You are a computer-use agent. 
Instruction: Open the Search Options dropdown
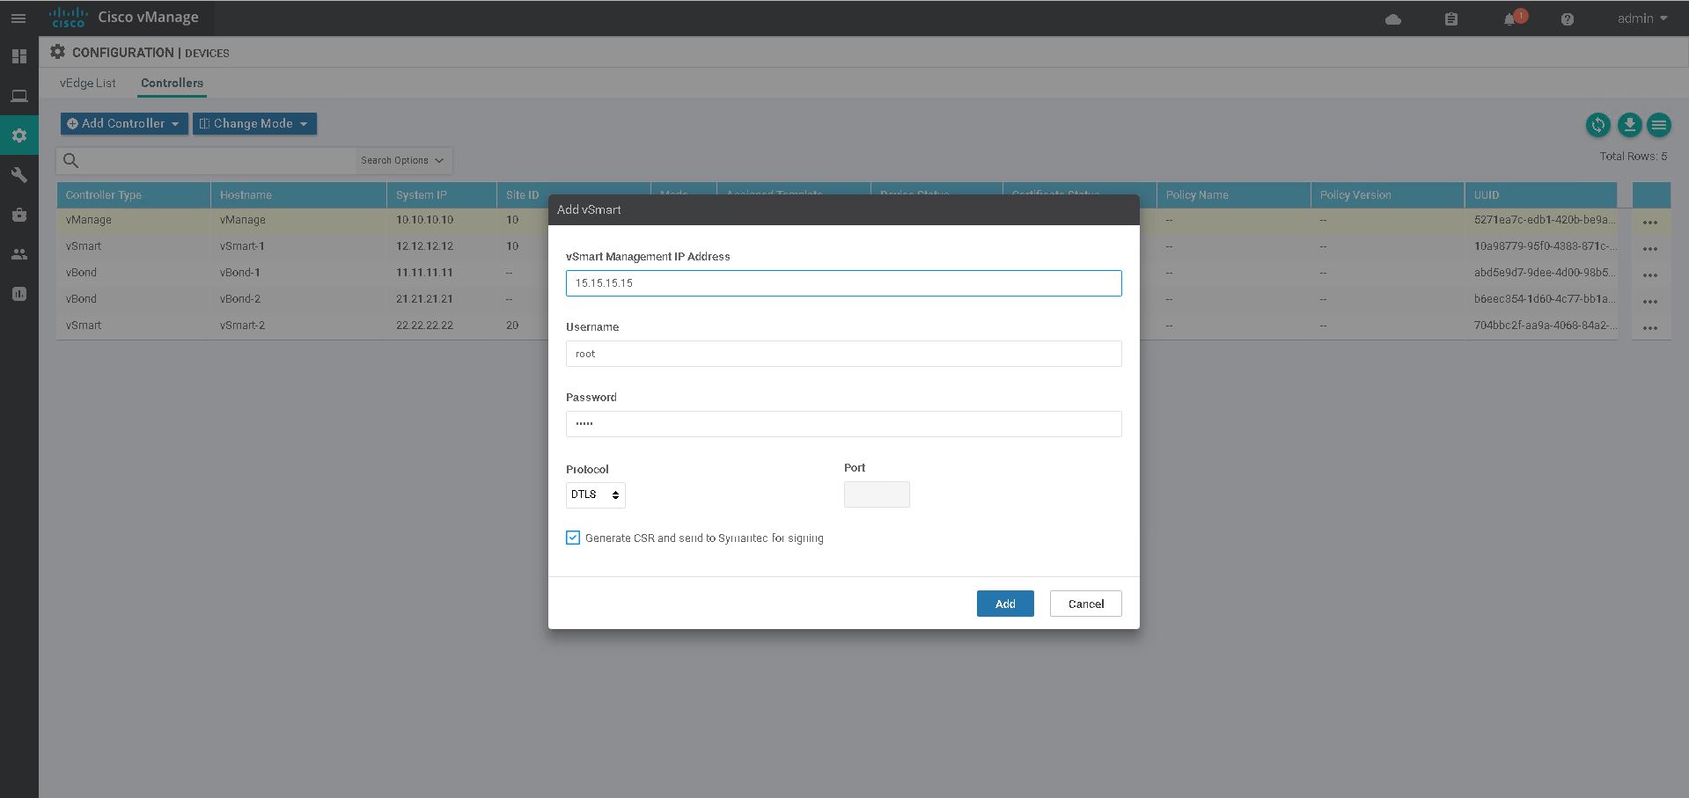coord(402,160)
